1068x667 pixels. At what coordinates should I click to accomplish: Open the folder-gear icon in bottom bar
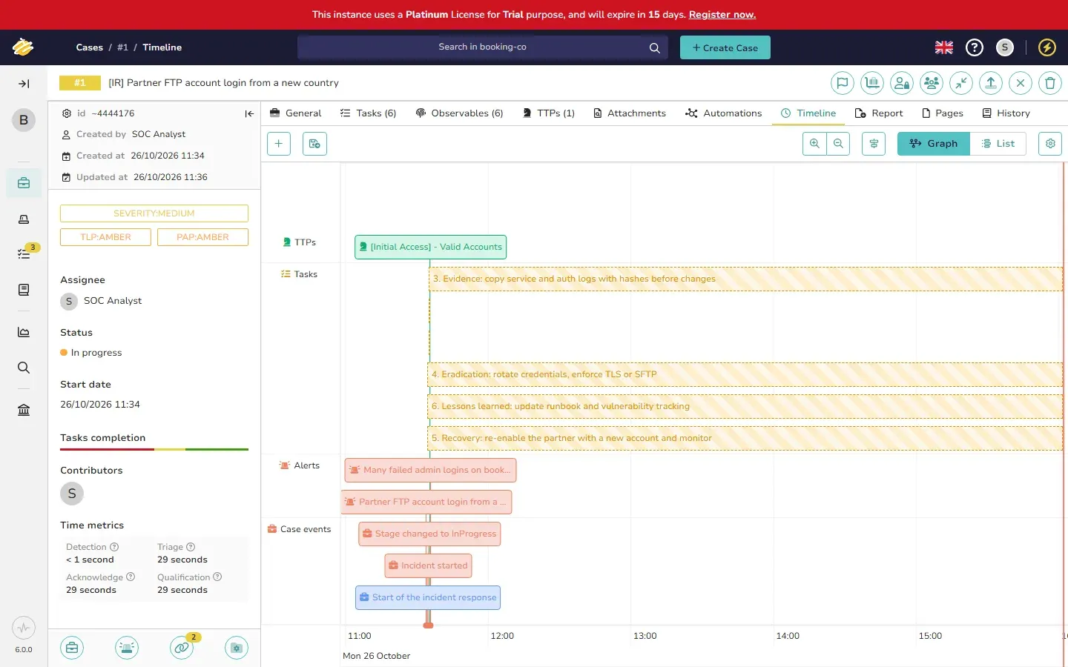tap(237, 648)
